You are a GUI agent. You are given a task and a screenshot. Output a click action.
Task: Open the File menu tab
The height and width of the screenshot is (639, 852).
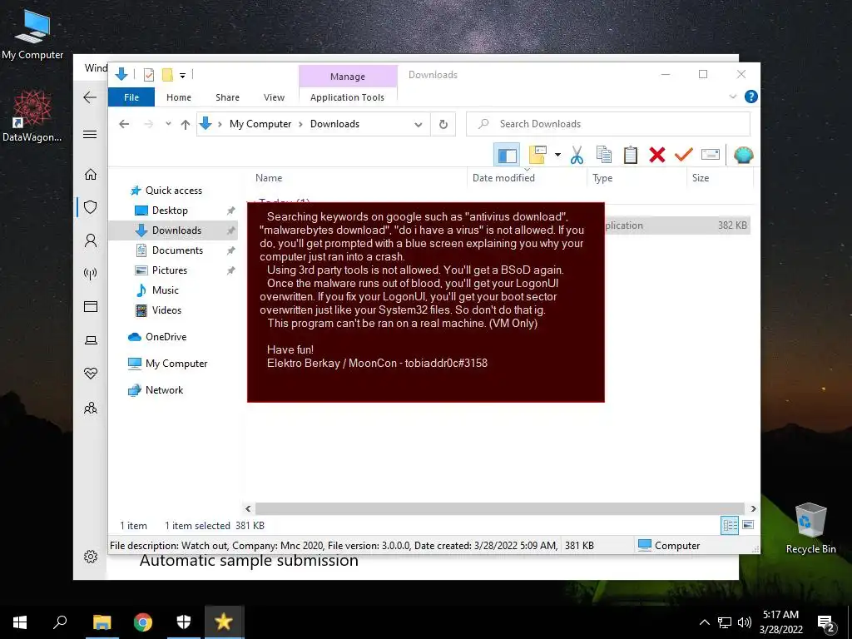pos(131,97)
